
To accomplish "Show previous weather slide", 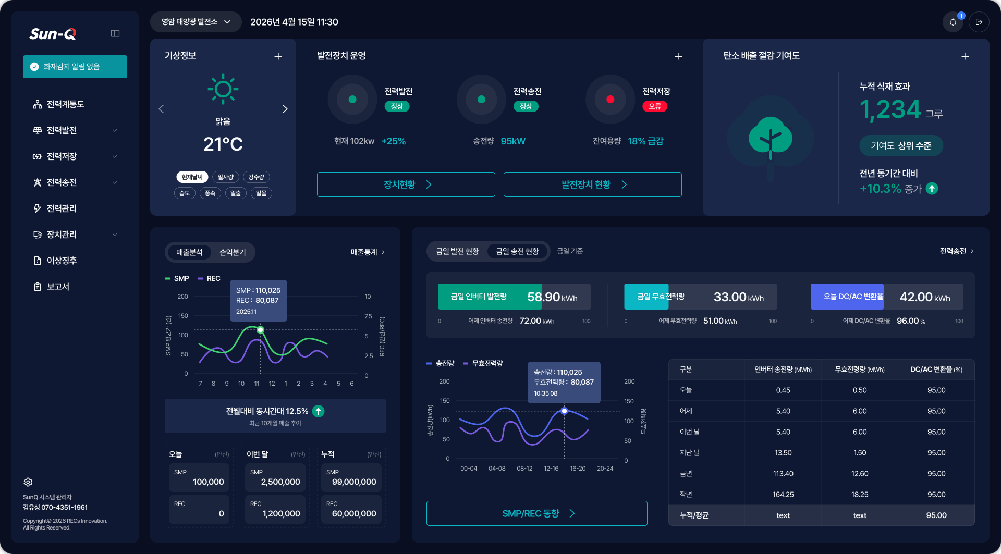I will 161,109.
